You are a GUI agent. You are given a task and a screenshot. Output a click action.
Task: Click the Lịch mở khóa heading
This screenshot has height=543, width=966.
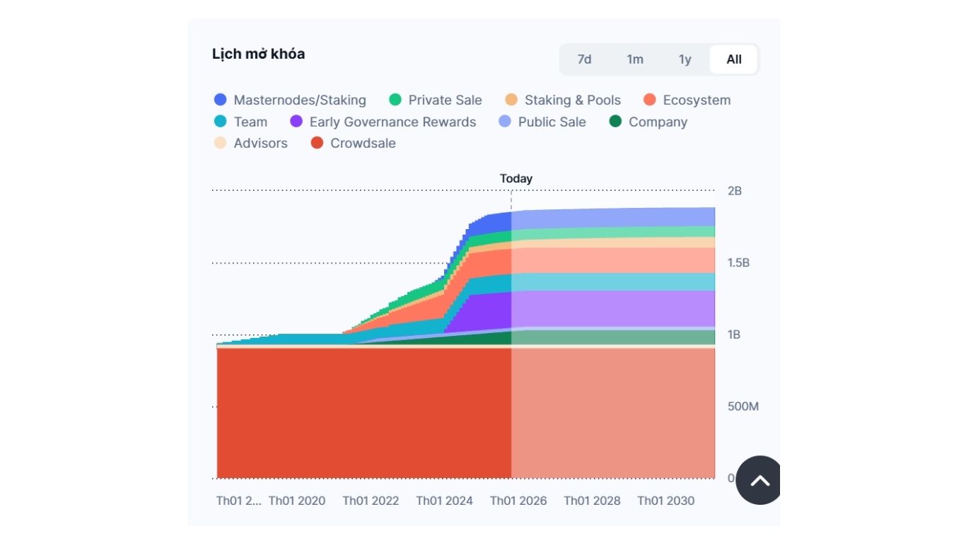point(258,54)
